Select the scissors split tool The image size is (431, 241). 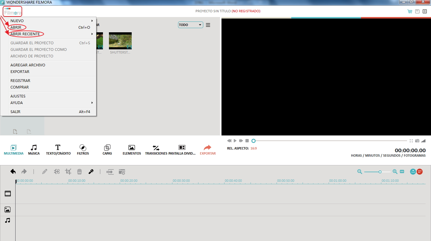point(57,172)
